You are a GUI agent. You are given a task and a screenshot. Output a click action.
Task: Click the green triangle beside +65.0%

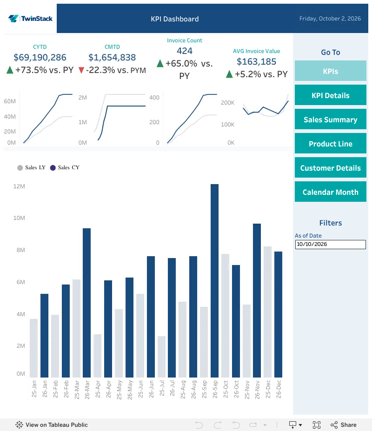tap(160, 64)
